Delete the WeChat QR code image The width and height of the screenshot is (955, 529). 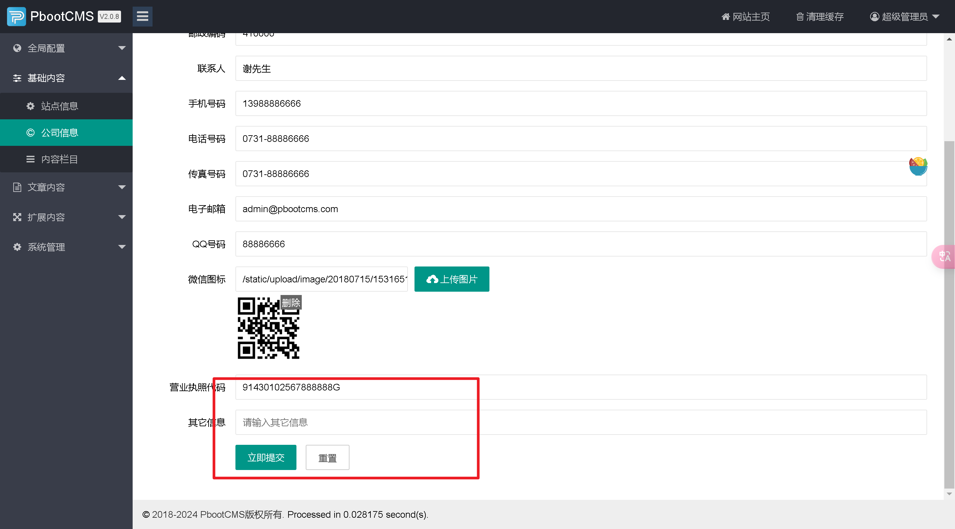[291, 302]
